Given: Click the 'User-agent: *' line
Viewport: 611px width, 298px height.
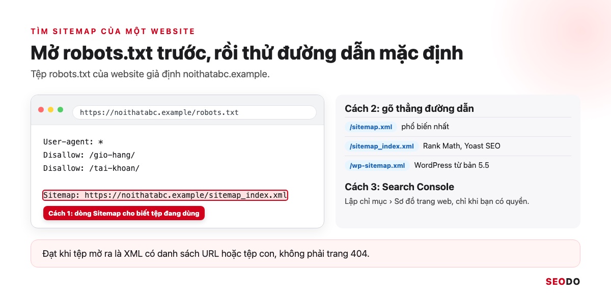Looking at the screenshot, I should [73, 142].
